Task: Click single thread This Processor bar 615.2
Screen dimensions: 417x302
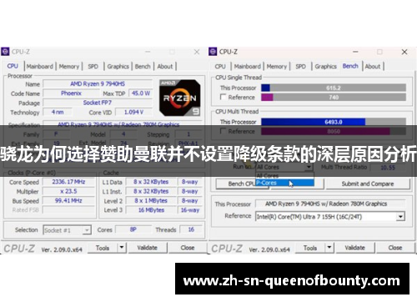Action: pos(334,88)
